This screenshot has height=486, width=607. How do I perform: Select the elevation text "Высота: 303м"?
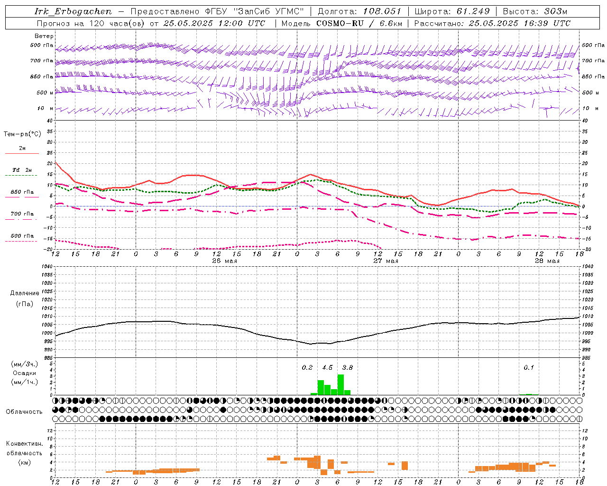(x=535, y=11)
